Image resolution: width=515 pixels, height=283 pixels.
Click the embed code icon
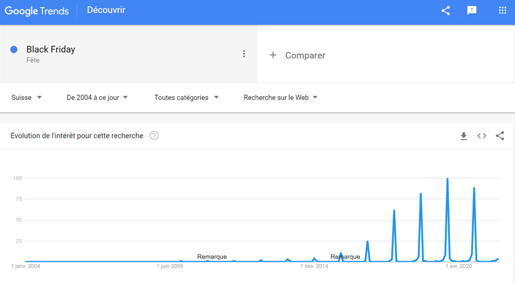pos(482,136)
